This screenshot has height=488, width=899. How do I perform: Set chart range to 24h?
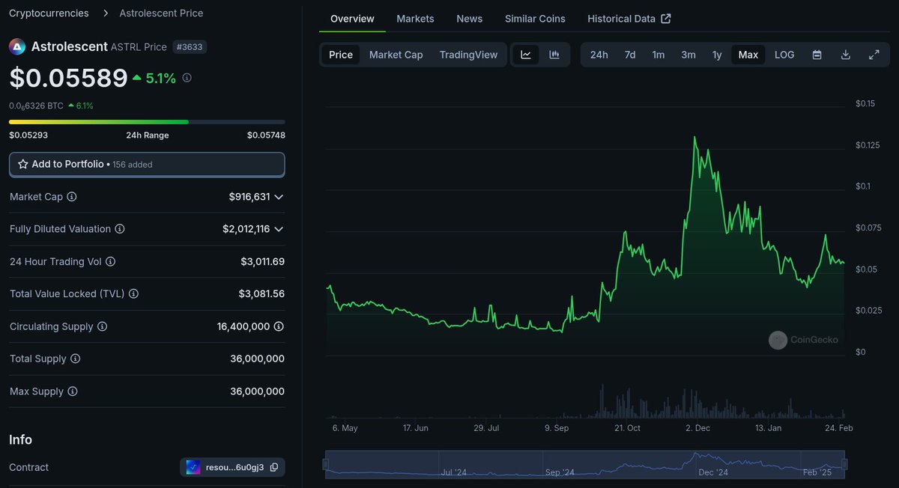tap(599, 55)
